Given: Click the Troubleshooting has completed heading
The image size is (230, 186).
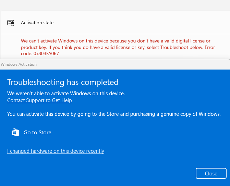Looking at the screenshot, I should click(x=63, y=82).
